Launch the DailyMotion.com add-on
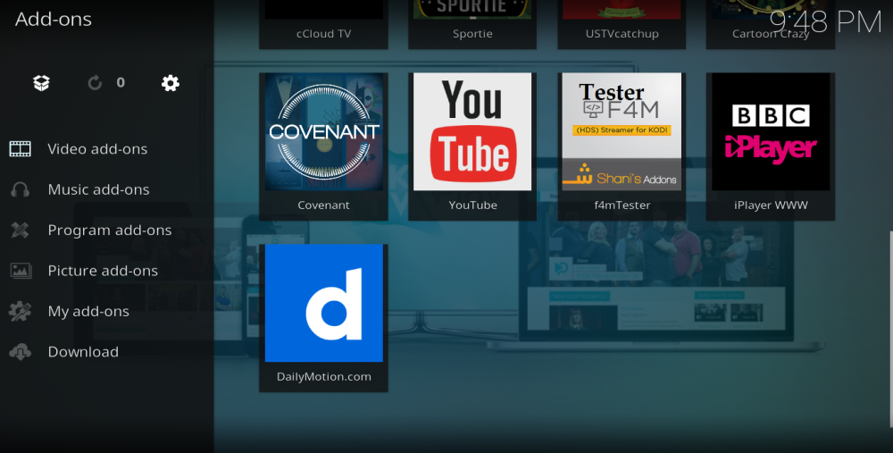The width and height of the screenshot is (893, 453). click(323, 304)
